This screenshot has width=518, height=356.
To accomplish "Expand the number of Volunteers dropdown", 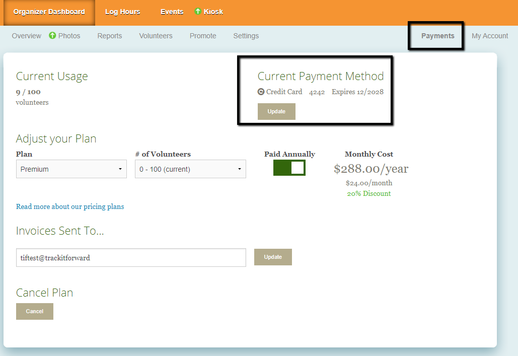I will (x=190, y=169).
